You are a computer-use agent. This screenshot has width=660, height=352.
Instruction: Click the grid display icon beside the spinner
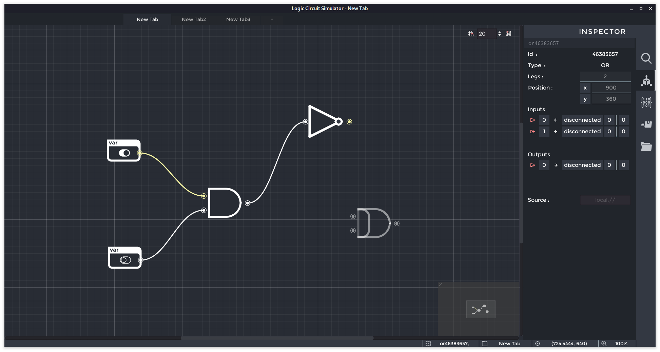(x=508, y=34)
